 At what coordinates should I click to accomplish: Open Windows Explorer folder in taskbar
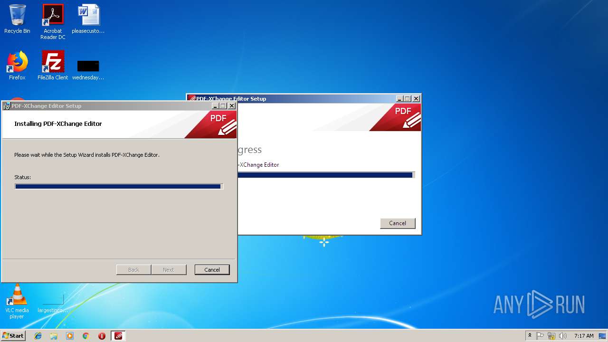tap(54, 336)
